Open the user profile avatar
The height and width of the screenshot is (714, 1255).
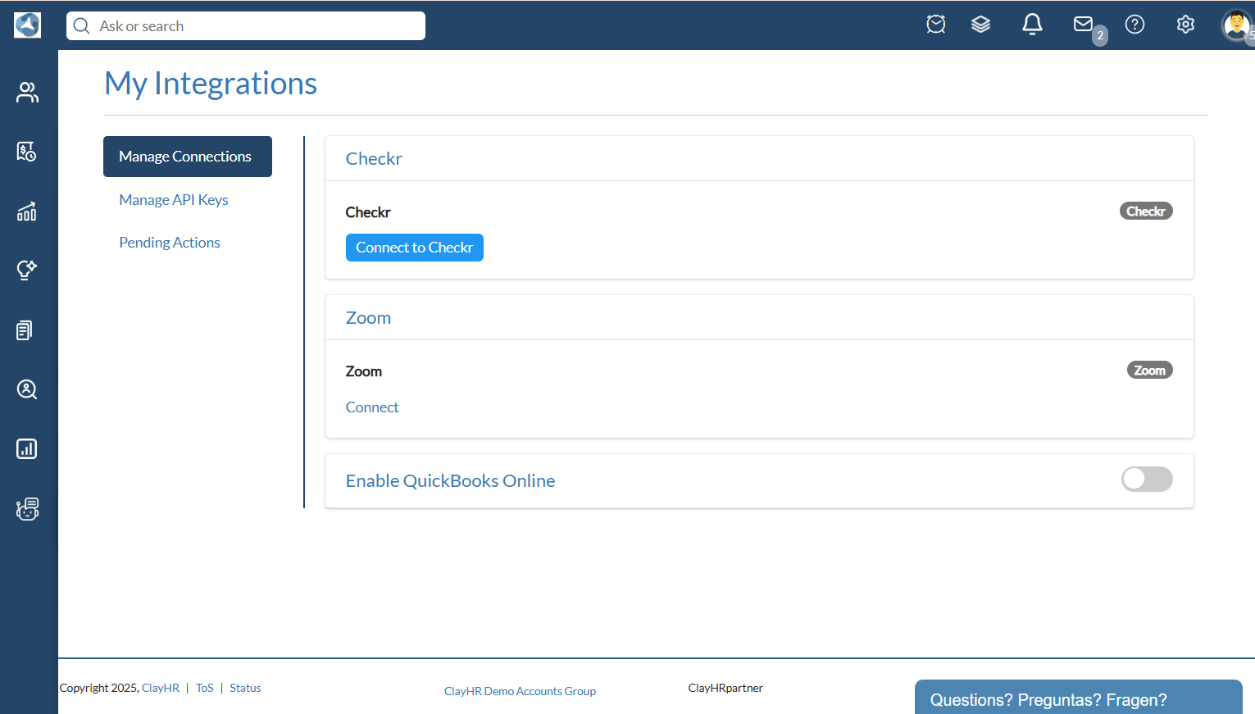(x=1236, y=25)
